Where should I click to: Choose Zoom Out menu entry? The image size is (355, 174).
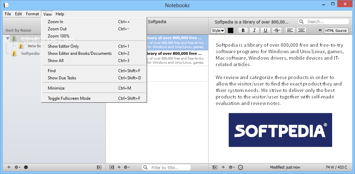(x=94, y=29)
